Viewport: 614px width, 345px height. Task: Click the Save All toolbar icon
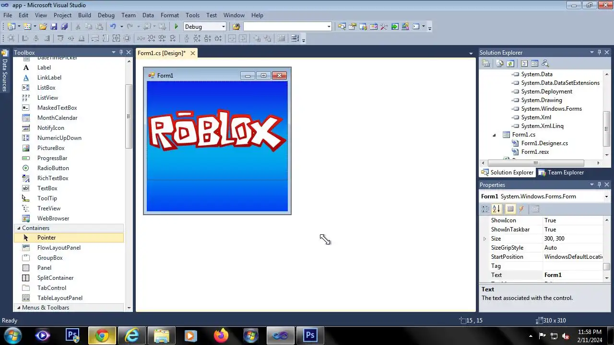click(x=64, y=27)
